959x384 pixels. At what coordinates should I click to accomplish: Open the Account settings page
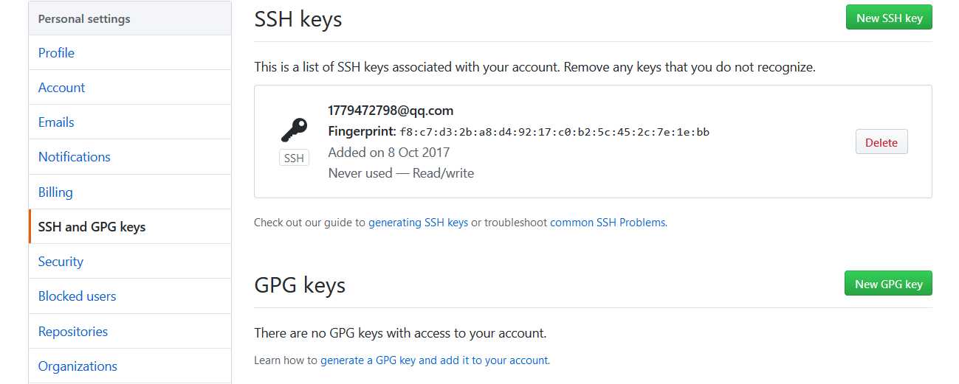(61, 87)
